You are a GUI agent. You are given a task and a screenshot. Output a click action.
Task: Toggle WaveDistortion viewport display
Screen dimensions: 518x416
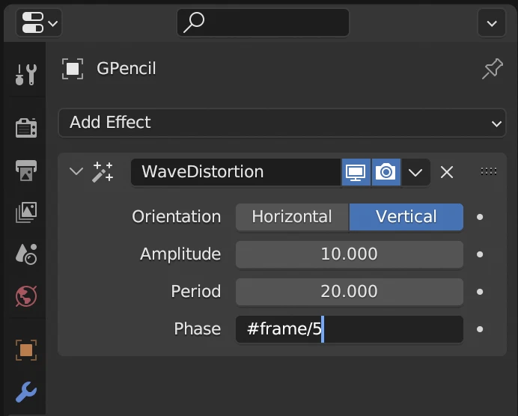pos(356,172)
